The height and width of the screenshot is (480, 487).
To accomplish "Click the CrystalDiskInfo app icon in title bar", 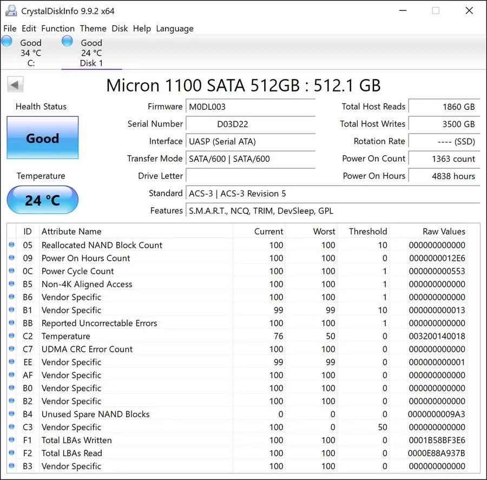I will [11, 11].
